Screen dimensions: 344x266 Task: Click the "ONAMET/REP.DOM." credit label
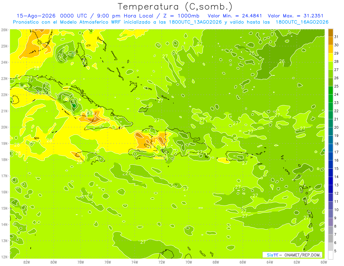pyautogui.click(x=302, y=255)
